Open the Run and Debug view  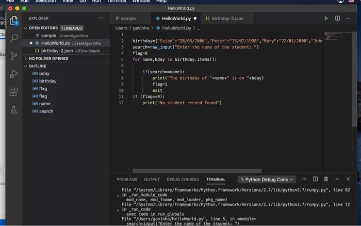tap(13, 74)
